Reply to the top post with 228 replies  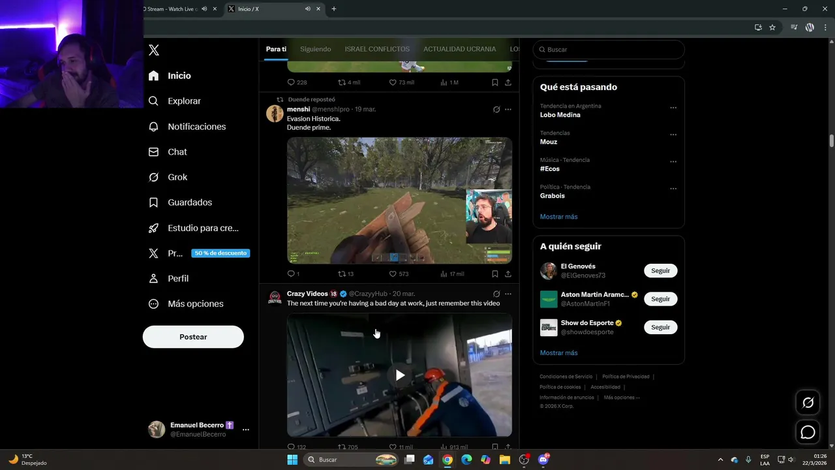297,82
